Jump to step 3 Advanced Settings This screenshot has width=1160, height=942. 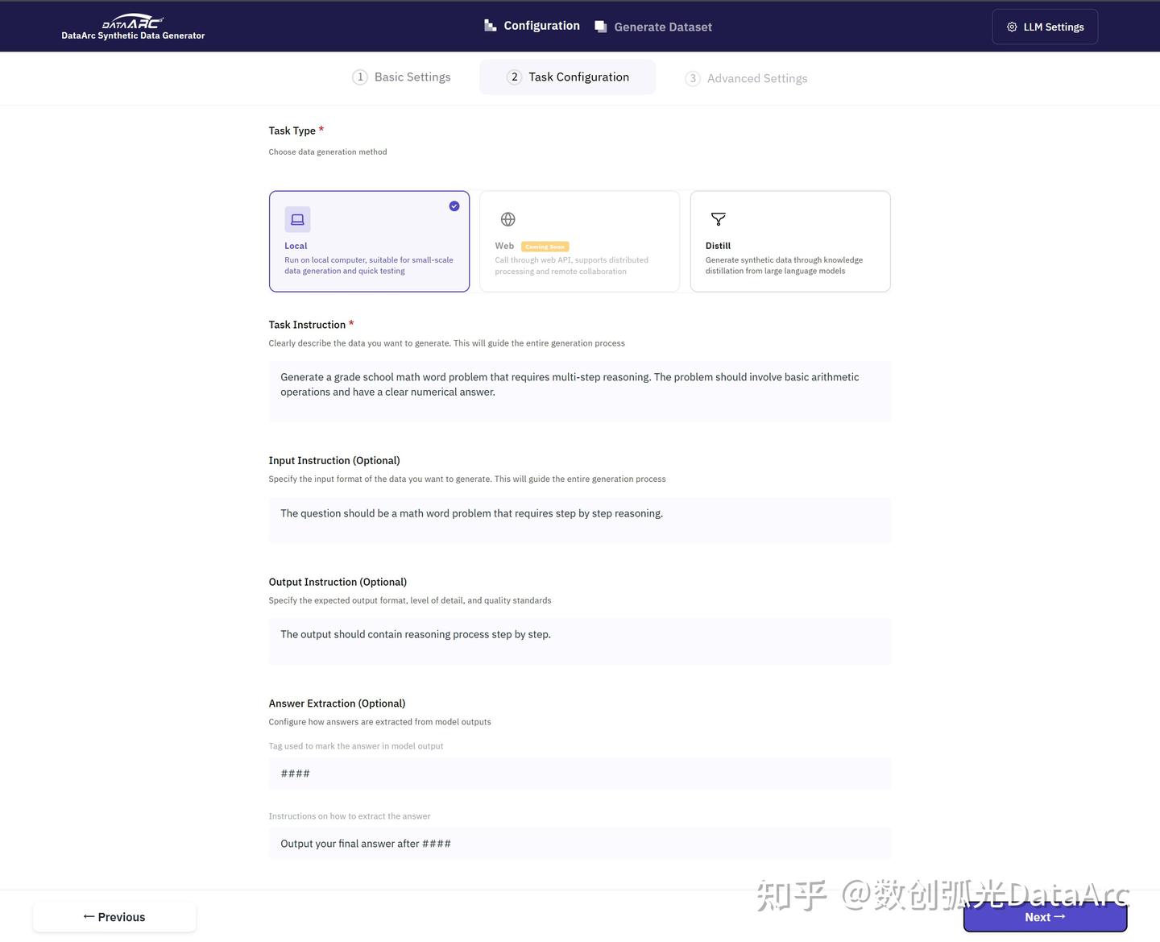click(x=746, y=77)
